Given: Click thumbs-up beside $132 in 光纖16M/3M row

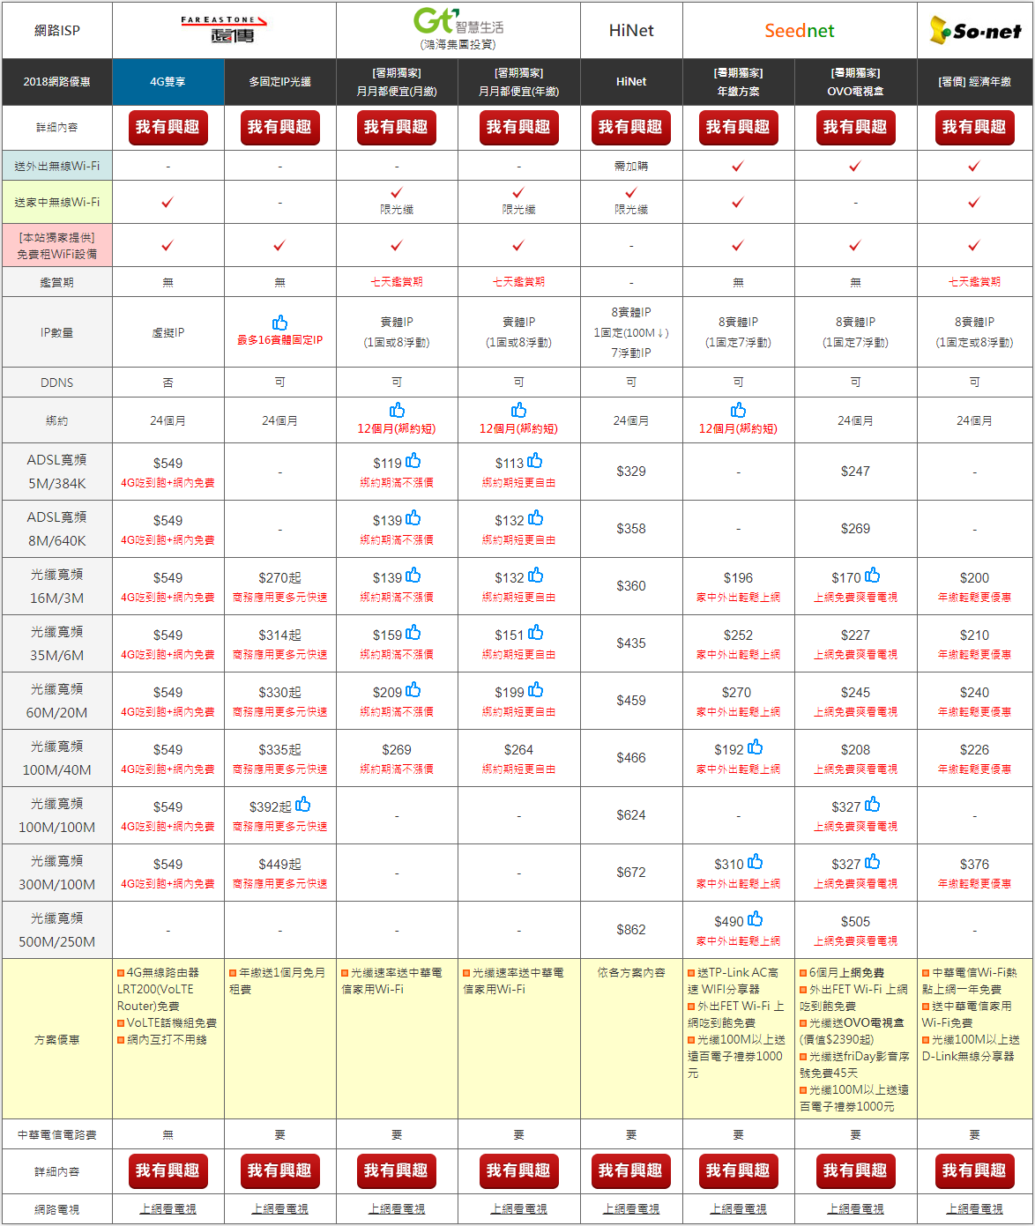Looking at the screenshot, I should (x=535, y=576).
